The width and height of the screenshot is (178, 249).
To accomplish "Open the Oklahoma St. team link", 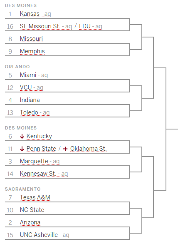I will coord(88,149).
